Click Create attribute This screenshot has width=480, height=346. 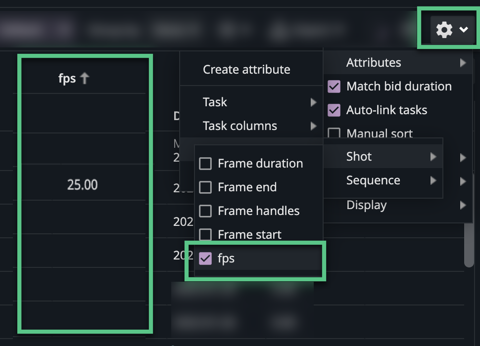pos(246,69)
